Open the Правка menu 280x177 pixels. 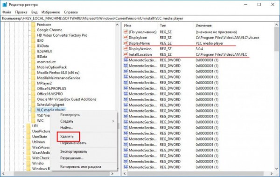click(x=21, y=12)
